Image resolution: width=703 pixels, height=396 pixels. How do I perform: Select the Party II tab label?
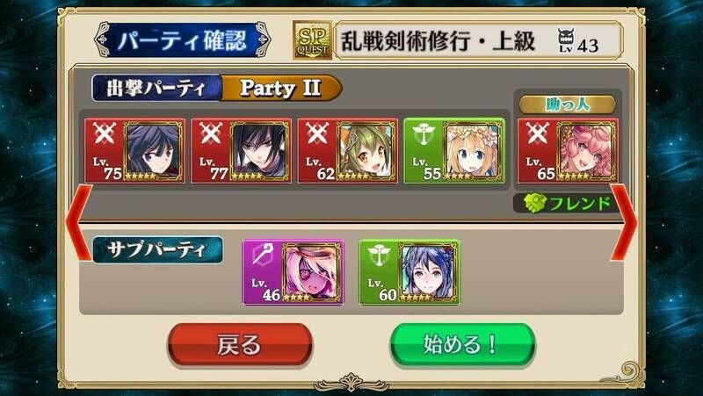click(281, 88)
